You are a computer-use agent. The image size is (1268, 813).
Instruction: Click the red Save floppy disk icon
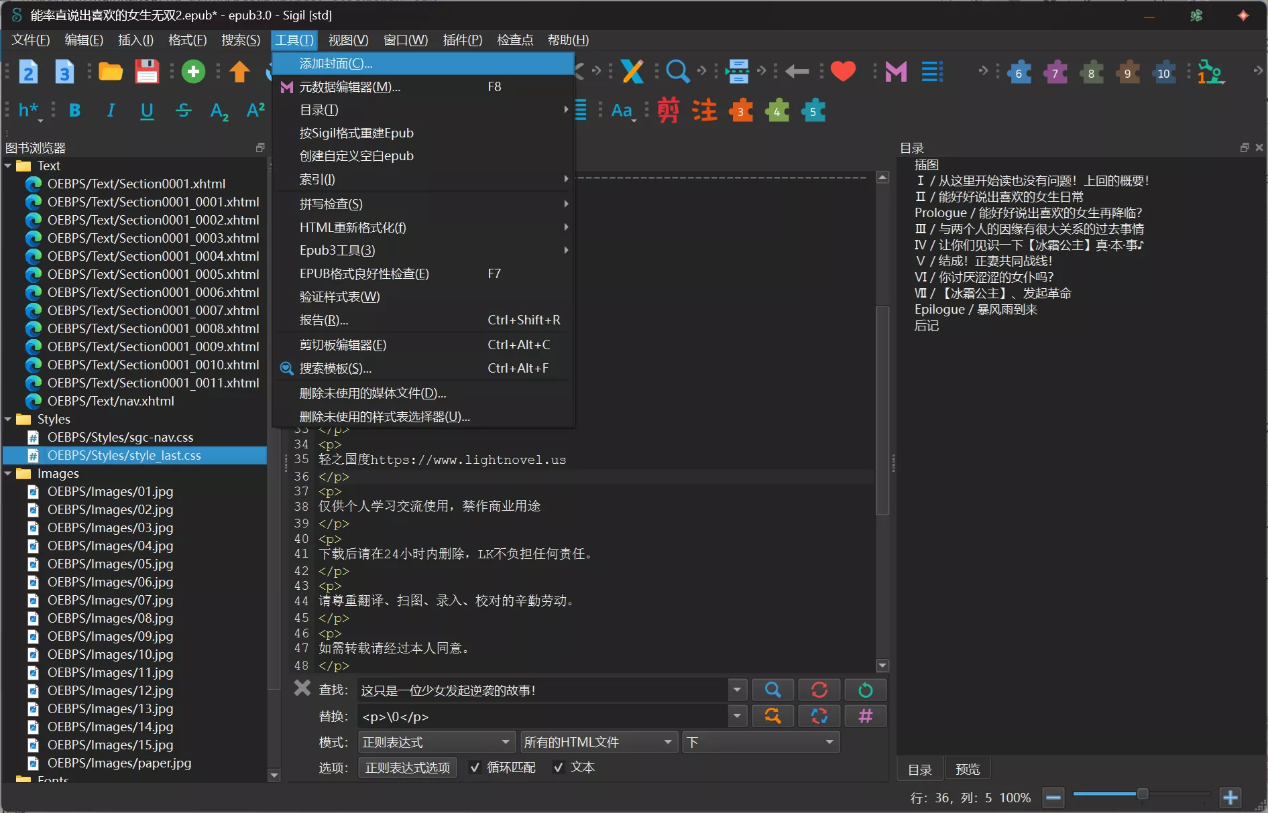(147, 72)
